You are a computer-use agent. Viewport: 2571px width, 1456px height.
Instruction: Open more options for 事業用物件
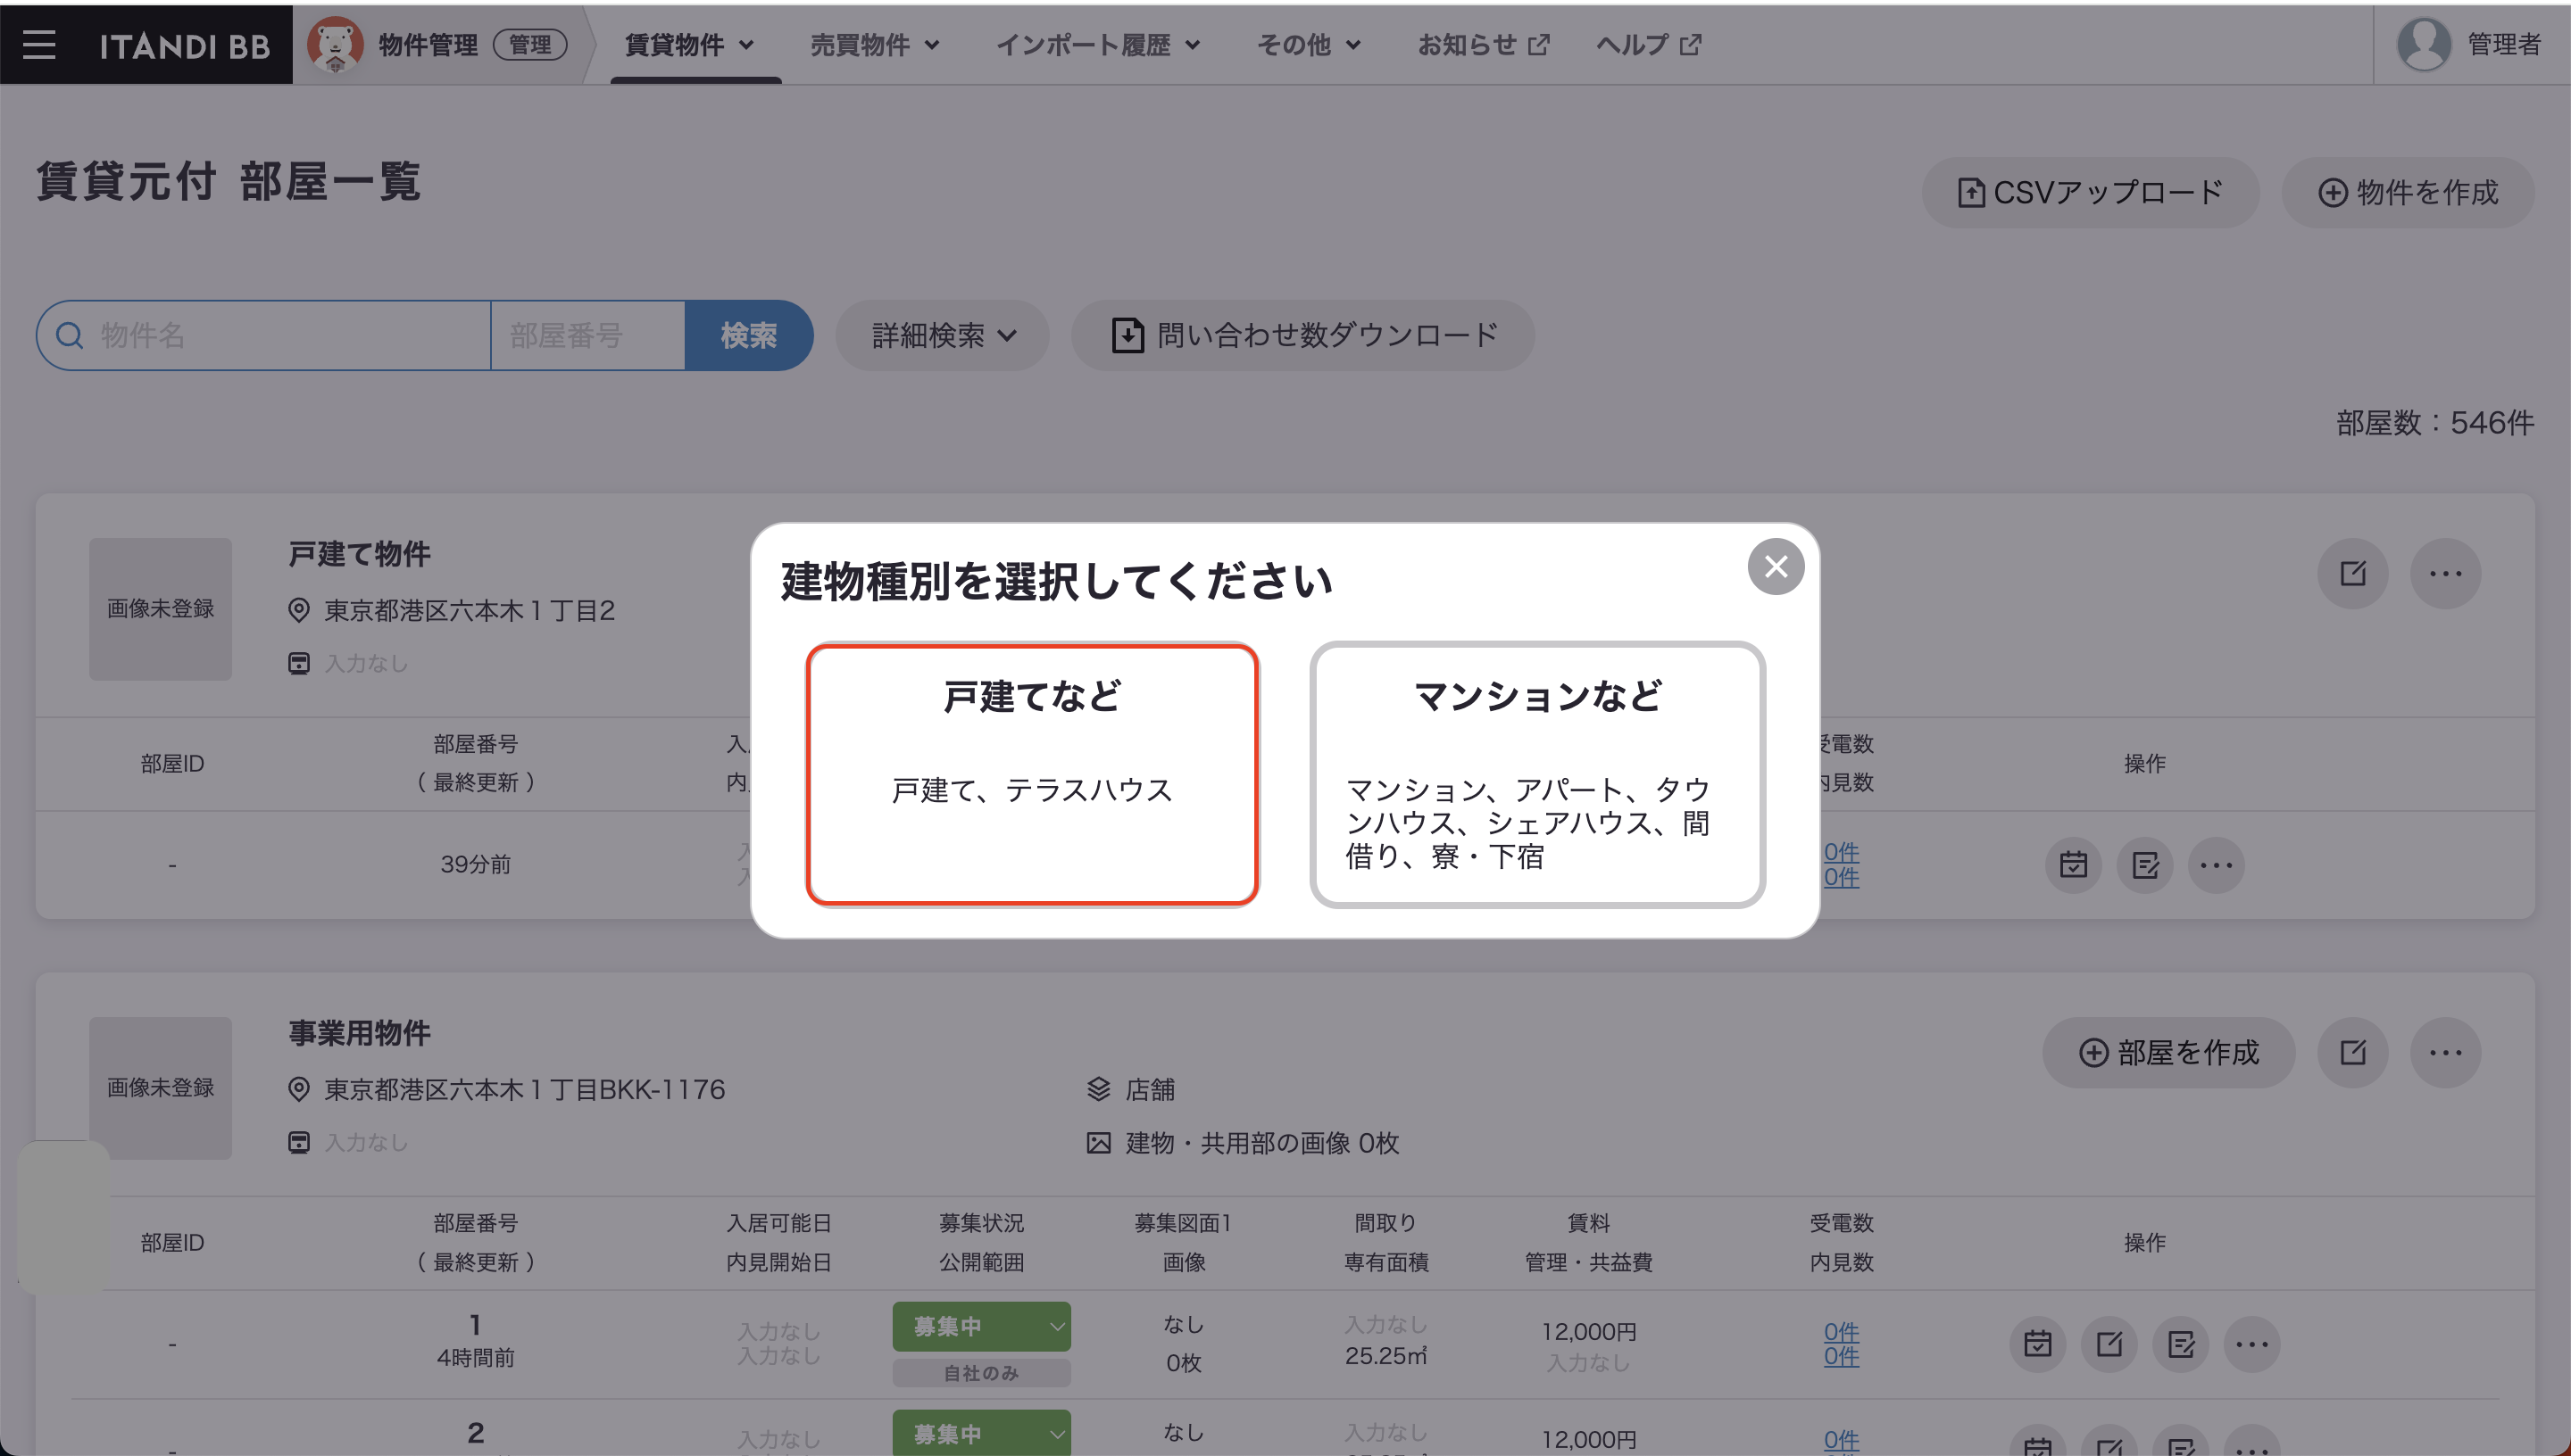point(2446,1053)
